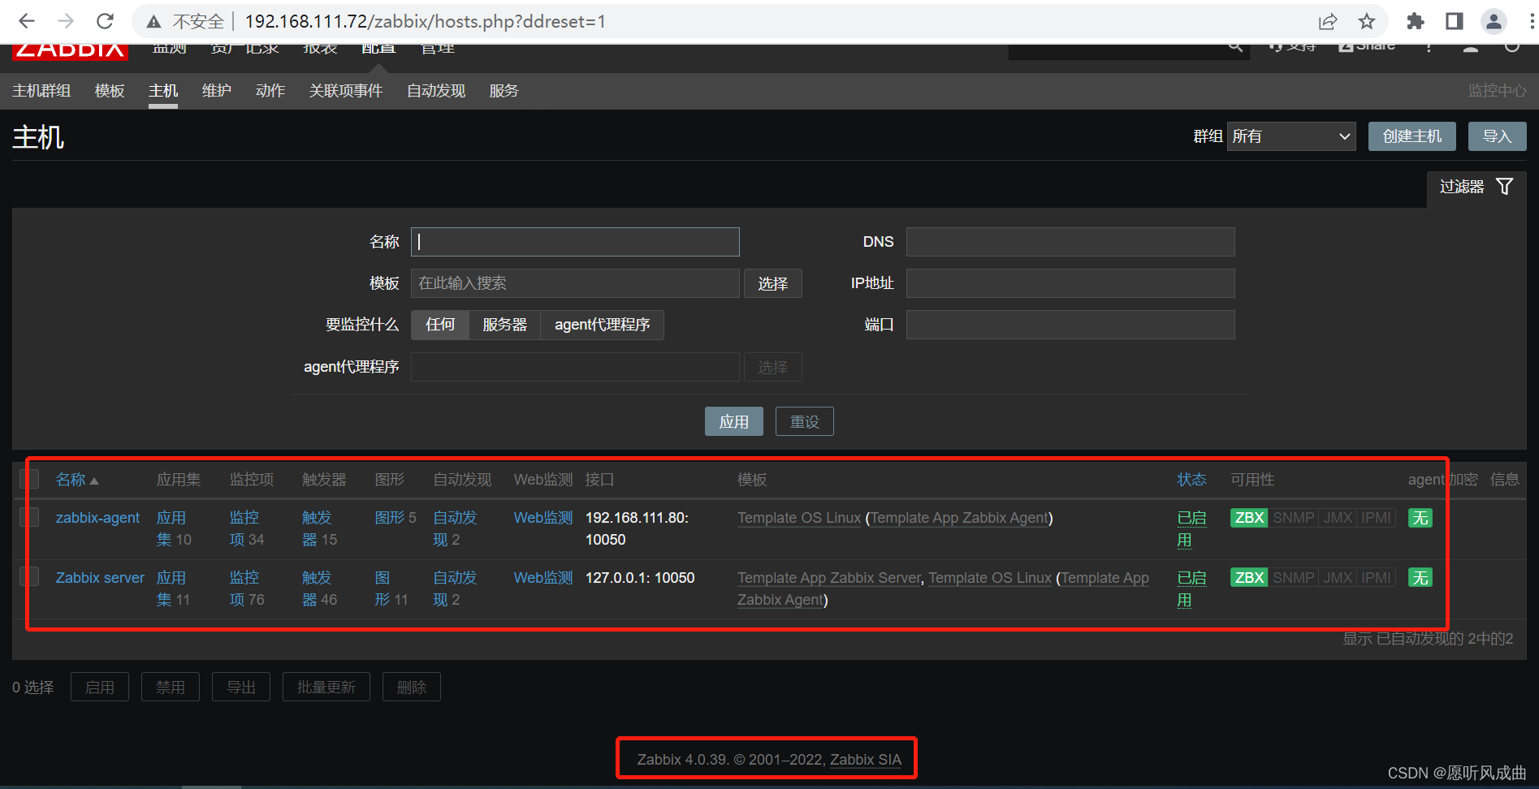
Task: Open 自动发现 2 for zabbix-agent
Action: [455, 528]
